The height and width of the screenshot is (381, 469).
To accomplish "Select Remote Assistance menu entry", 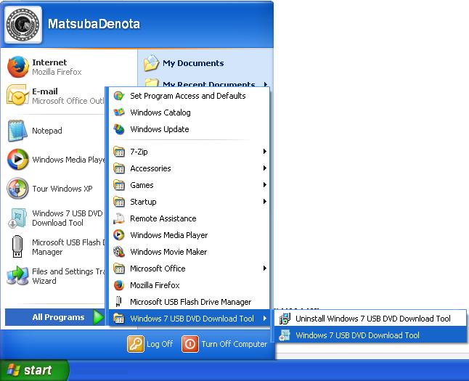I will click(x=189, y=218).
